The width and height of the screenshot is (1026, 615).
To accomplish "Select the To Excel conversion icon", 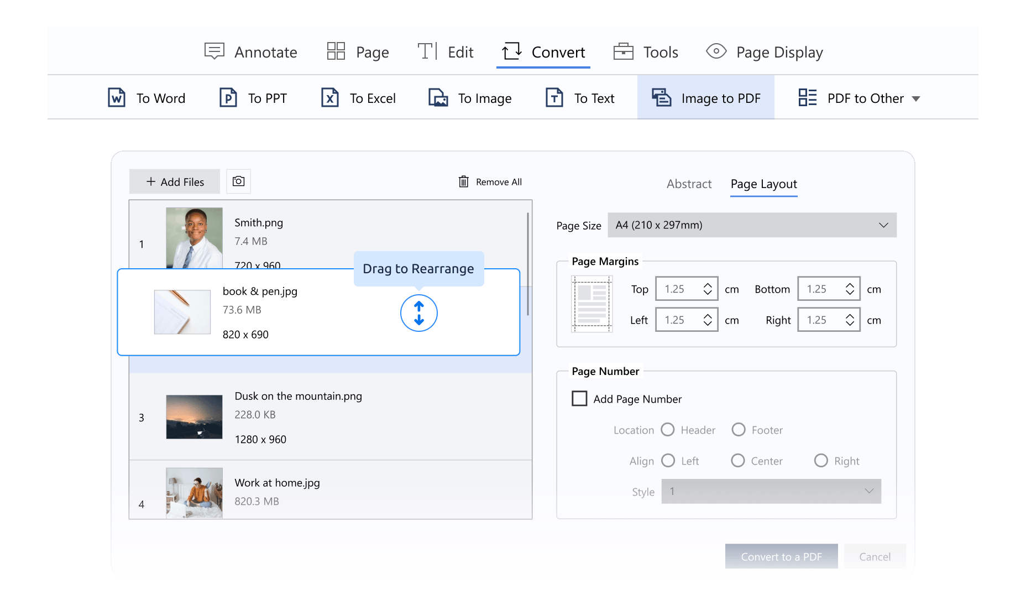I will tap(329, 98).
